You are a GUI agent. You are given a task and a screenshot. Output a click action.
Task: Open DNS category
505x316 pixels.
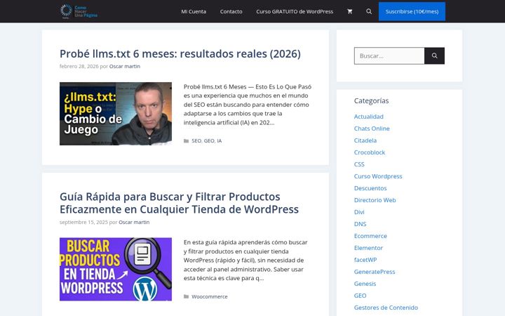pos(360,224)
